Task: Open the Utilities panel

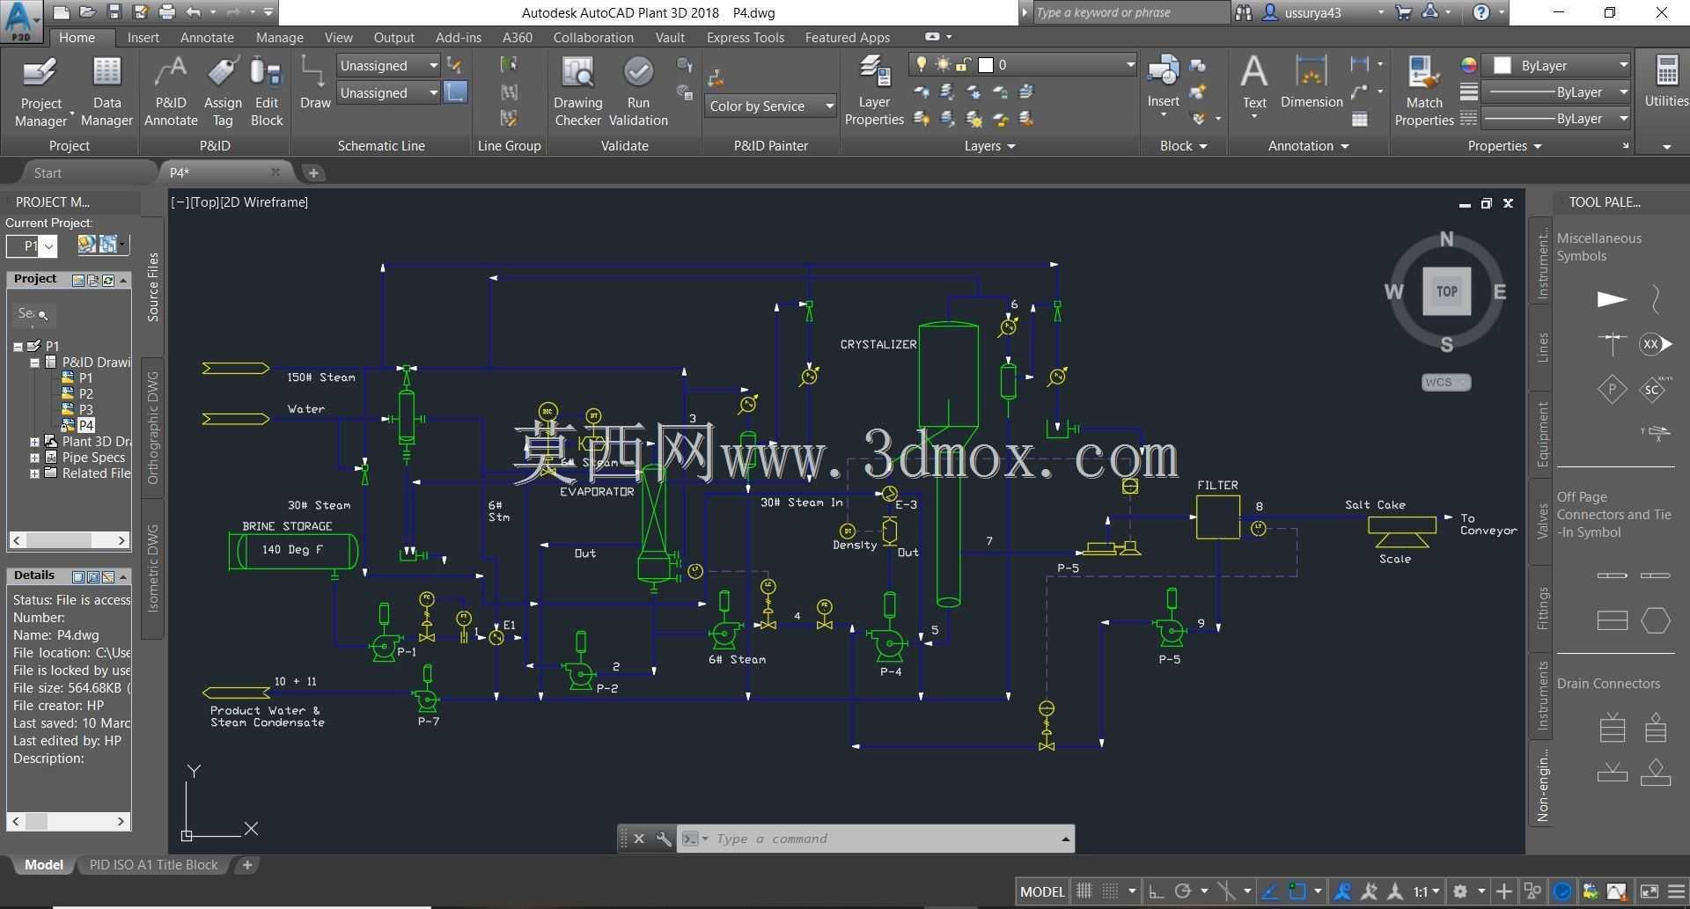Action: click(x=1666, y=82)
